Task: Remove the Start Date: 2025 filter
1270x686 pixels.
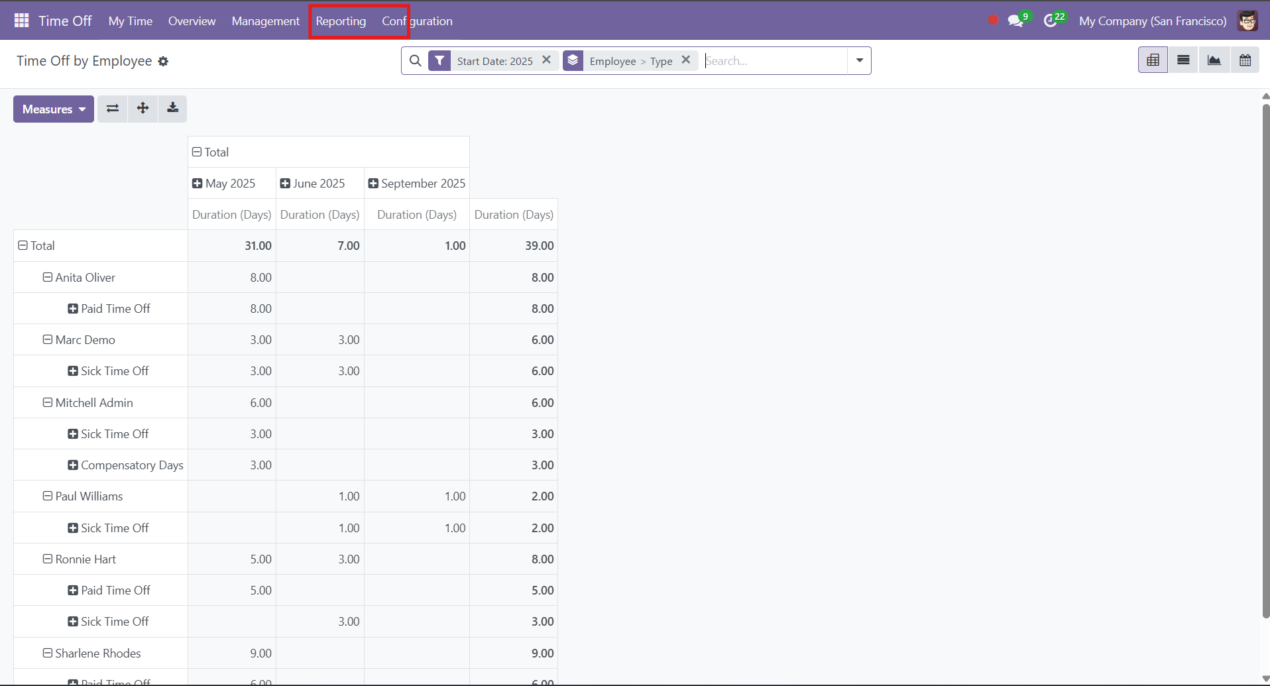Action: [546, 60]
